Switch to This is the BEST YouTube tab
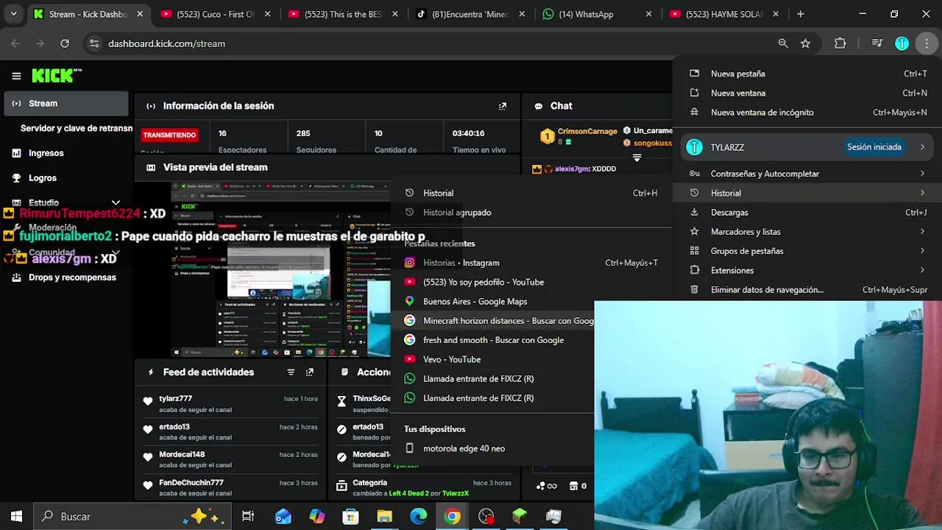Viewport: 942px width, 530px height. pyautogui.click(x=344, y=14)
